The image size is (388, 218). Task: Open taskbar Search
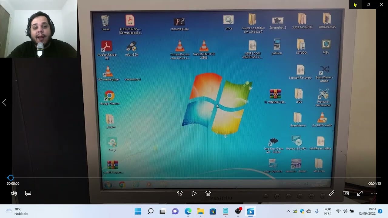pyautogui.click(x=150, y=211)
